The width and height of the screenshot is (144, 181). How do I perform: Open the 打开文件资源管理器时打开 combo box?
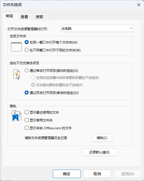97,28
